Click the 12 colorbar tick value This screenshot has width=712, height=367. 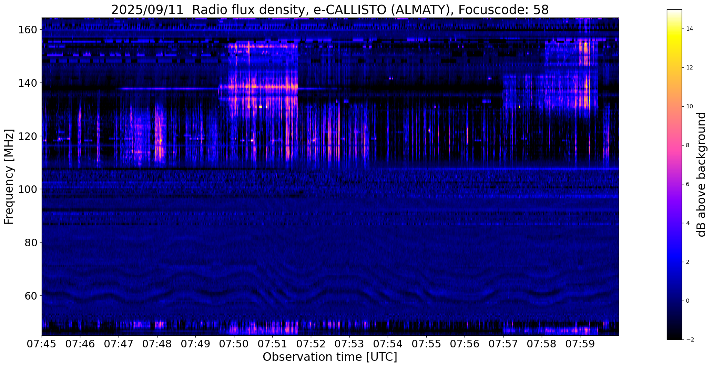[690, 68]
